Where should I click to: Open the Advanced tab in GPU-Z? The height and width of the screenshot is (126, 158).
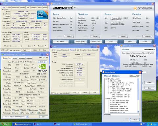click(22, 58)
